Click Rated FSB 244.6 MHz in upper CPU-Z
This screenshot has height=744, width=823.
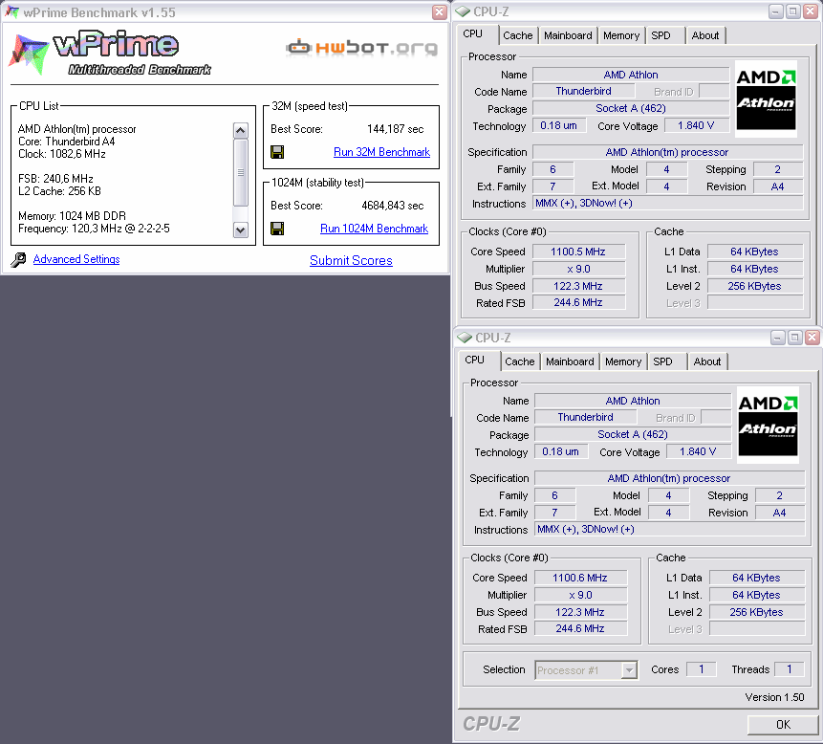(578, 302)
